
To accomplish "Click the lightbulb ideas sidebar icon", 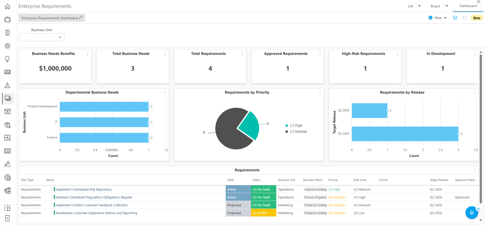I will pos(8,59).
